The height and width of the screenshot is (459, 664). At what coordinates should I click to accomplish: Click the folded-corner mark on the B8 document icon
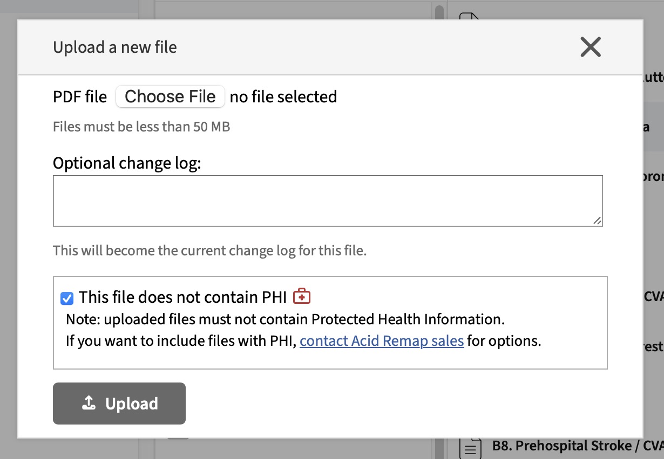point(477,439)
